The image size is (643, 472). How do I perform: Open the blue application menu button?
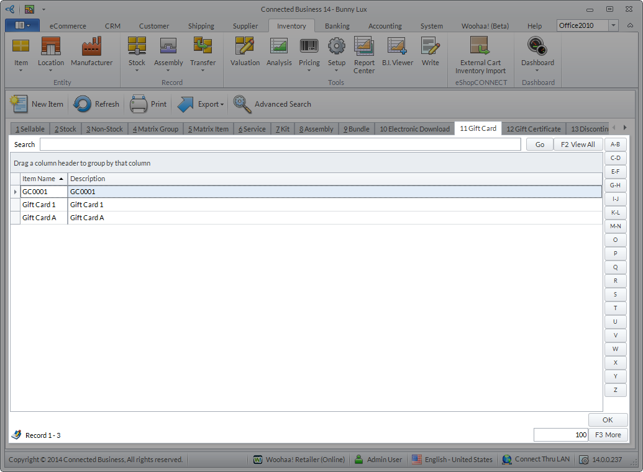tap(22, 25)
